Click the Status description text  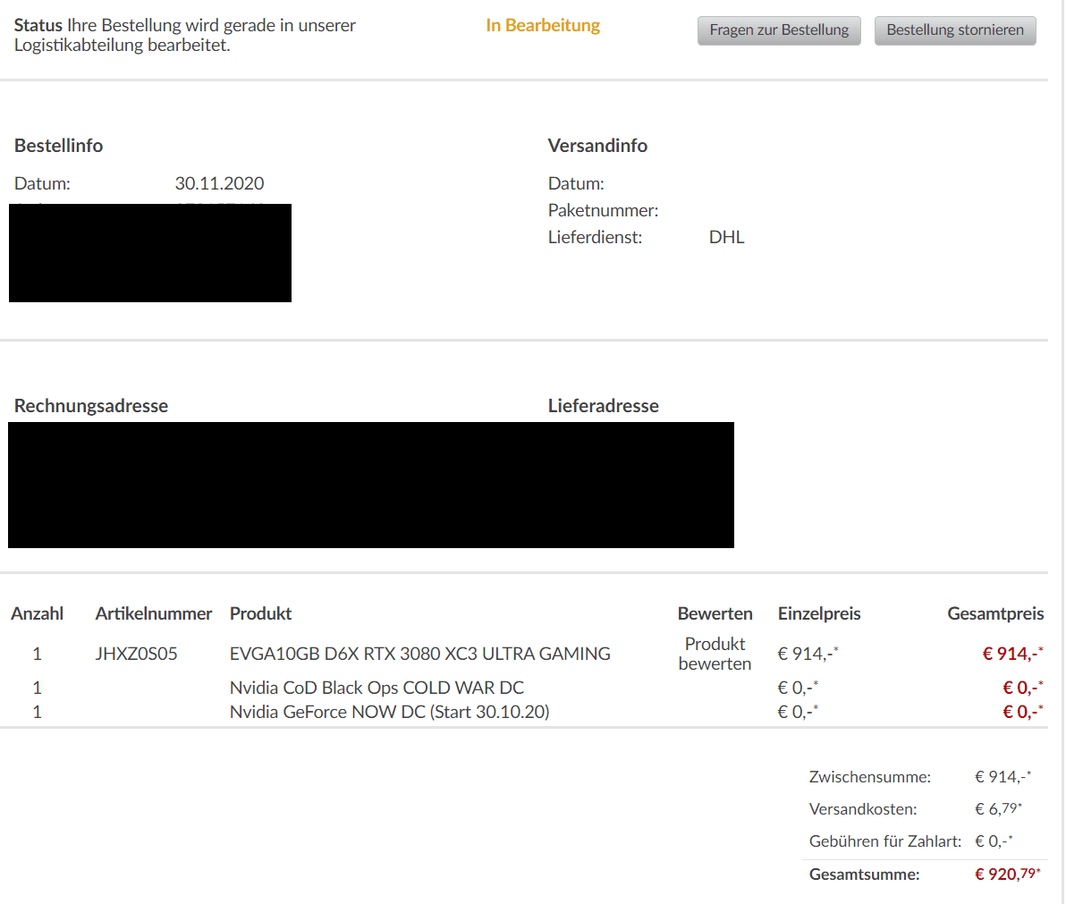185,36
